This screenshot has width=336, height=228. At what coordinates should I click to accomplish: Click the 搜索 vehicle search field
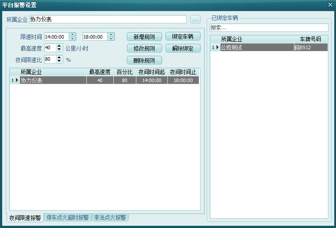269,28
